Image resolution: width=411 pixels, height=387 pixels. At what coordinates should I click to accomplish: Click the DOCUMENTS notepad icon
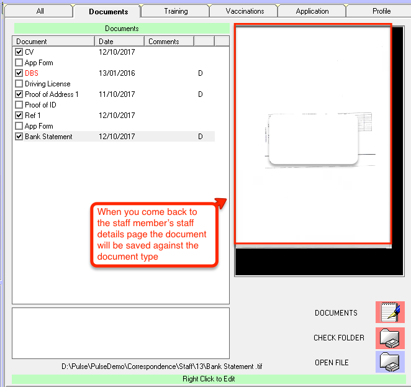click(x=390, y=312)
